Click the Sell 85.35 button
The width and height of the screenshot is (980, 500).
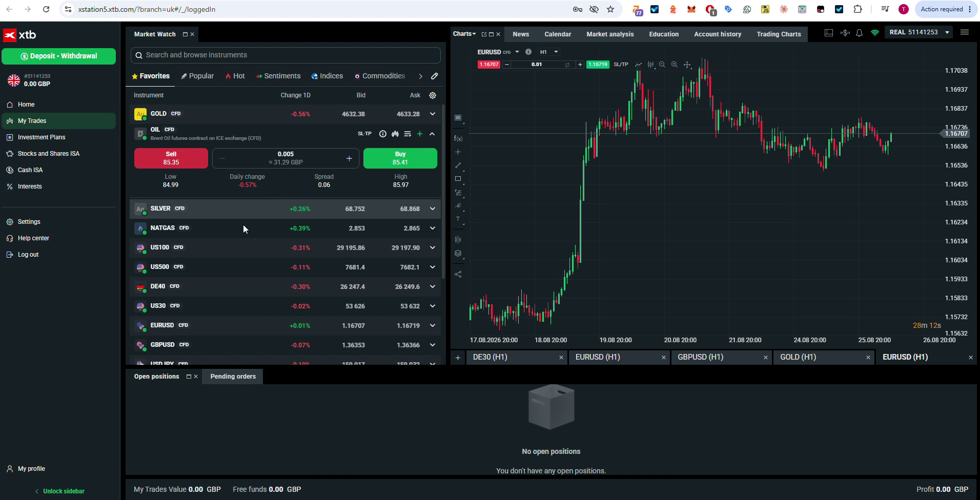(171, 158)
